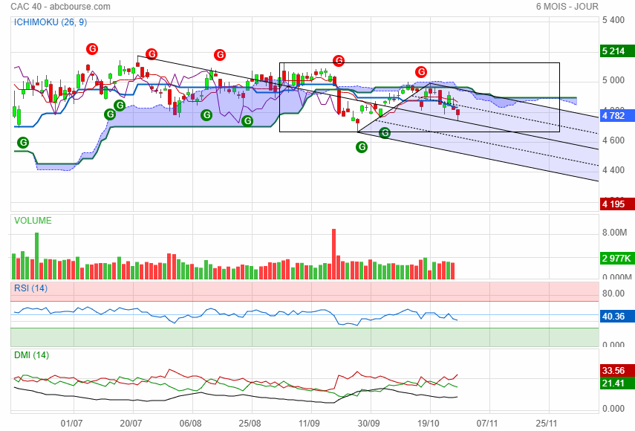Select the DMI (14) indicator label
This screenshot has width=635, height=431.
32,355
